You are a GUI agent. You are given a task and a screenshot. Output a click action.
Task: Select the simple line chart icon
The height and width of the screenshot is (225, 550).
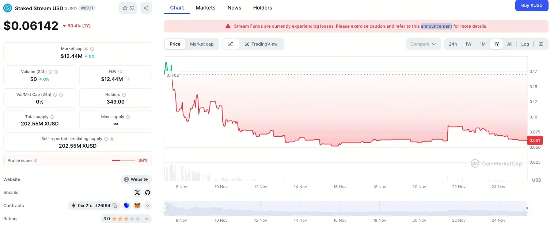click(230, 44)
